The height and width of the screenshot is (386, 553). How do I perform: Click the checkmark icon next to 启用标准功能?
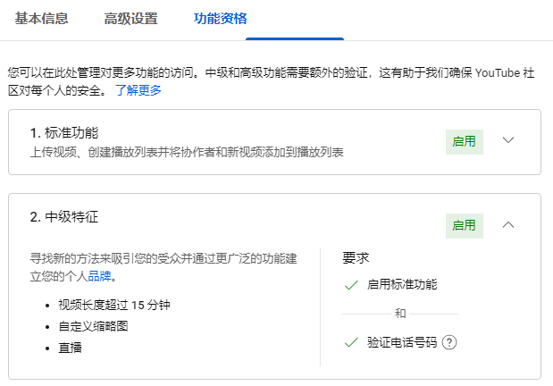350,285
